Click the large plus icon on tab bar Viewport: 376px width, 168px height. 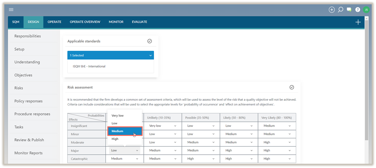click(x=358, y=22)
